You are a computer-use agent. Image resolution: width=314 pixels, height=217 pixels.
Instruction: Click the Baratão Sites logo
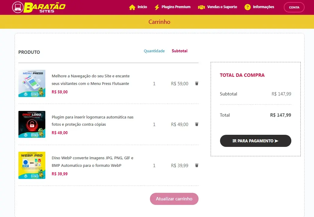coord(39,7)
